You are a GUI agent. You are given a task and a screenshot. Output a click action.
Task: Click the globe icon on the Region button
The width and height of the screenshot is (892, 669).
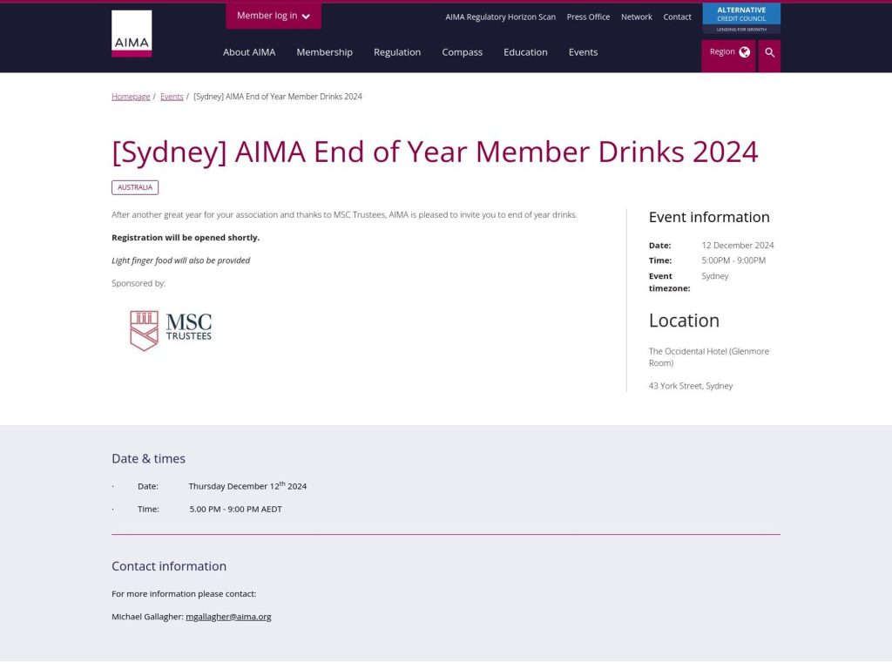click(x=742, y=51)
